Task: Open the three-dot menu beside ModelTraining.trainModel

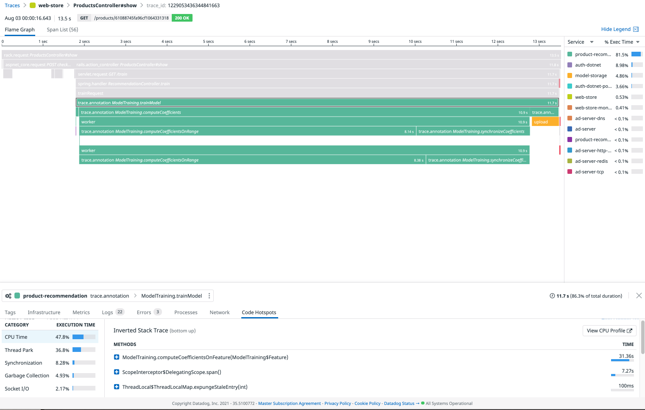Action: (x=209, y=296)
